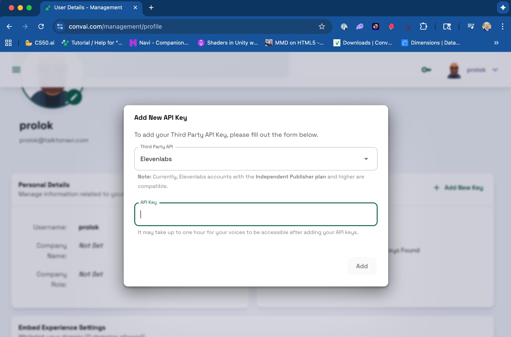Click the Gemini sparkle icon at top right
The width and height of the screenshot is (511, 337).
tap(503, 7)
